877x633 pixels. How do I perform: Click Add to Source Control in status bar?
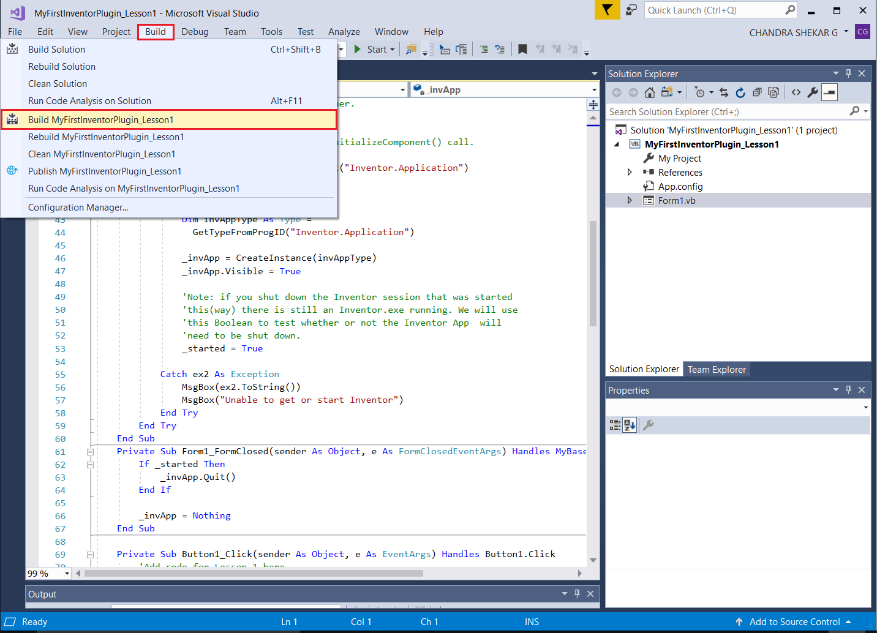[x=794, y=622]
